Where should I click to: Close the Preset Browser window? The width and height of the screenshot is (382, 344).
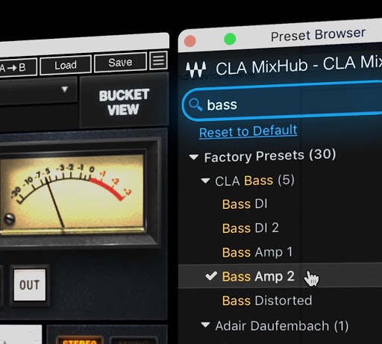tap(190, 41)
